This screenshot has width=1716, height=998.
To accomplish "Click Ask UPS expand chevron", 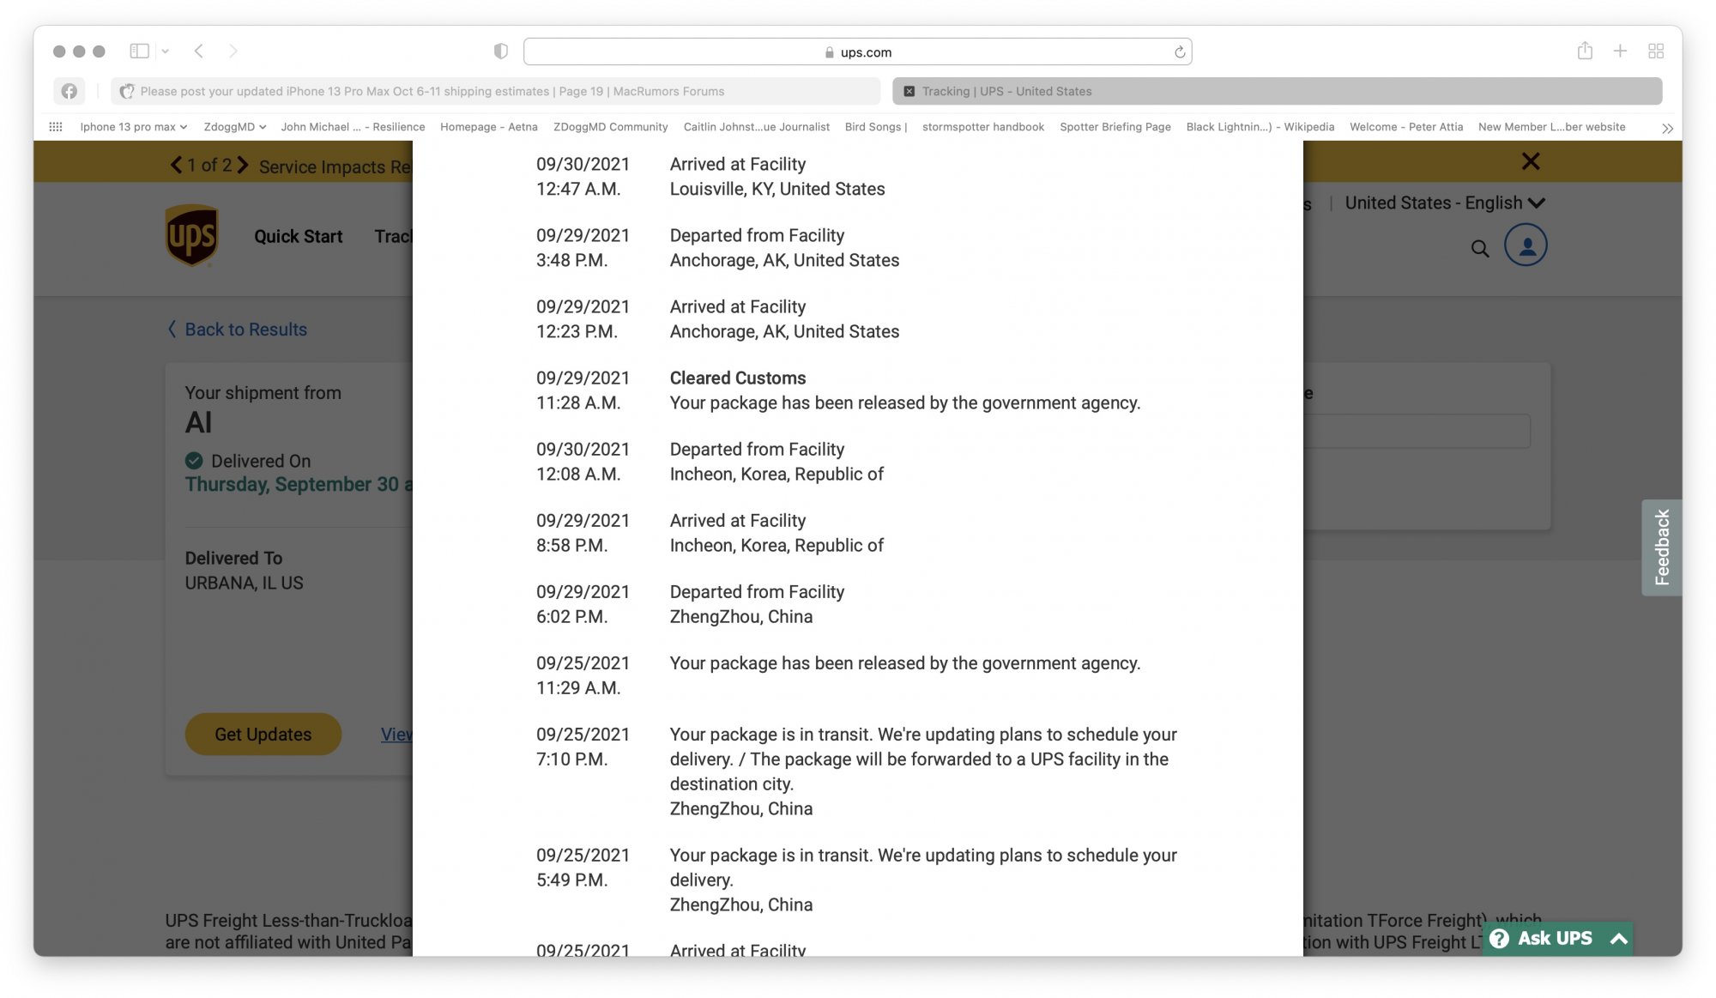I will click(1619, 939).
